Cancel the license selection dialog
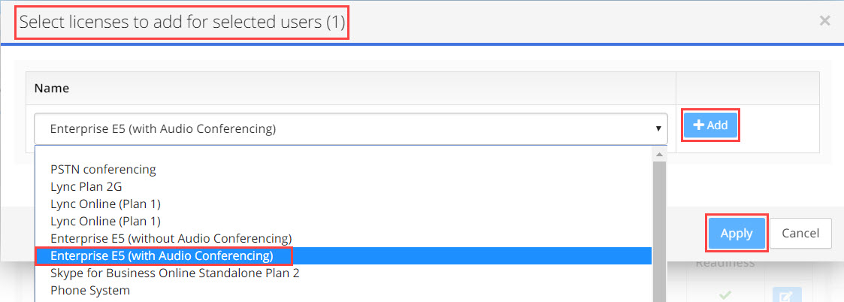This screenshot has height=302, width=844. tap(800, 234)
